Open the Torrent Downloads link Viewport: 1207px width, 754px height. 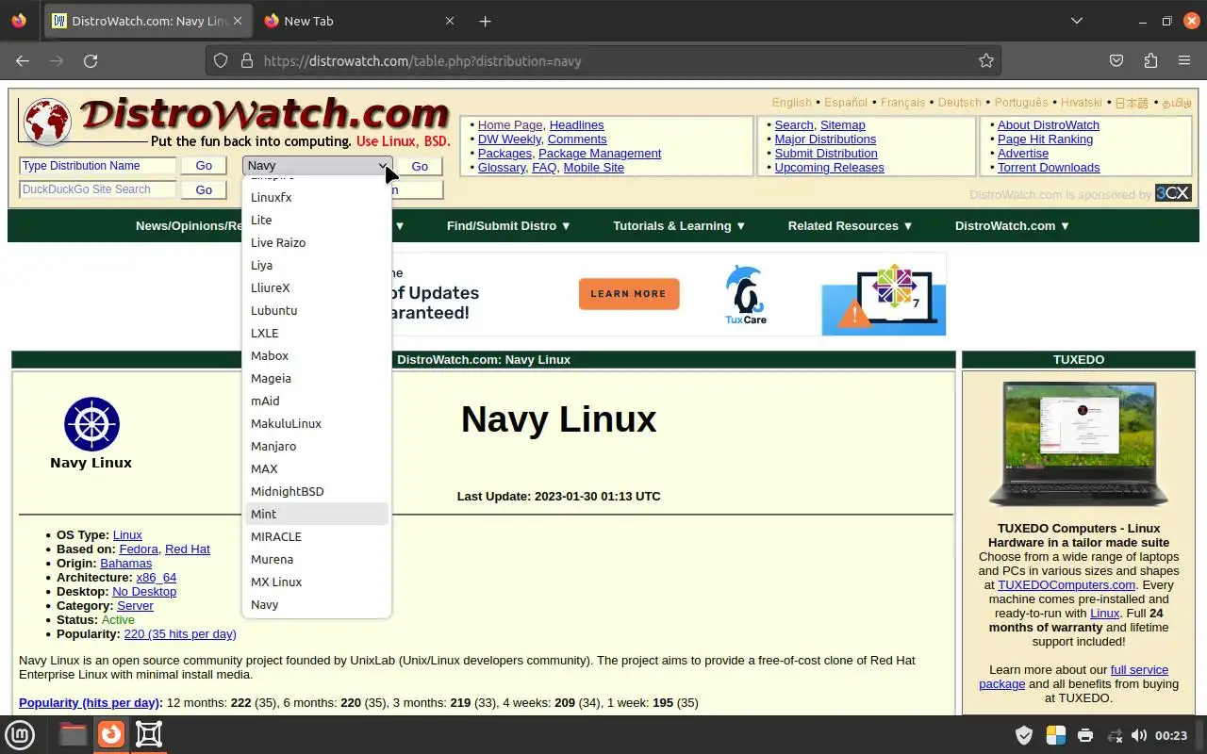coord(1049,167)
